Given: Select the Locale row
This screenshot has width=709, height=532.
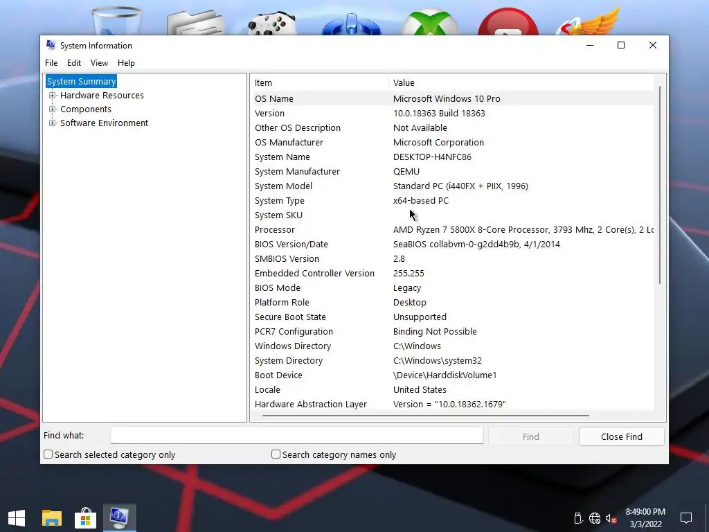Looking at the screenshot, I should (x=453, y=389).
